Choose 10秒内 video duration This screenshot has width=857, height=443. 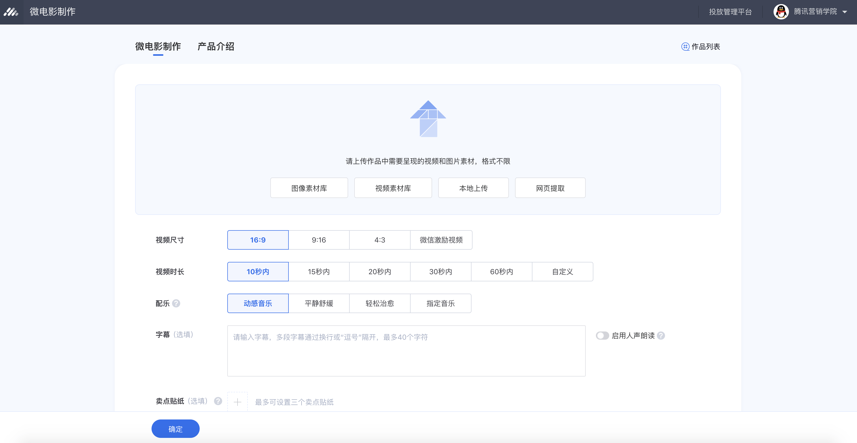(x=258, y=272)
